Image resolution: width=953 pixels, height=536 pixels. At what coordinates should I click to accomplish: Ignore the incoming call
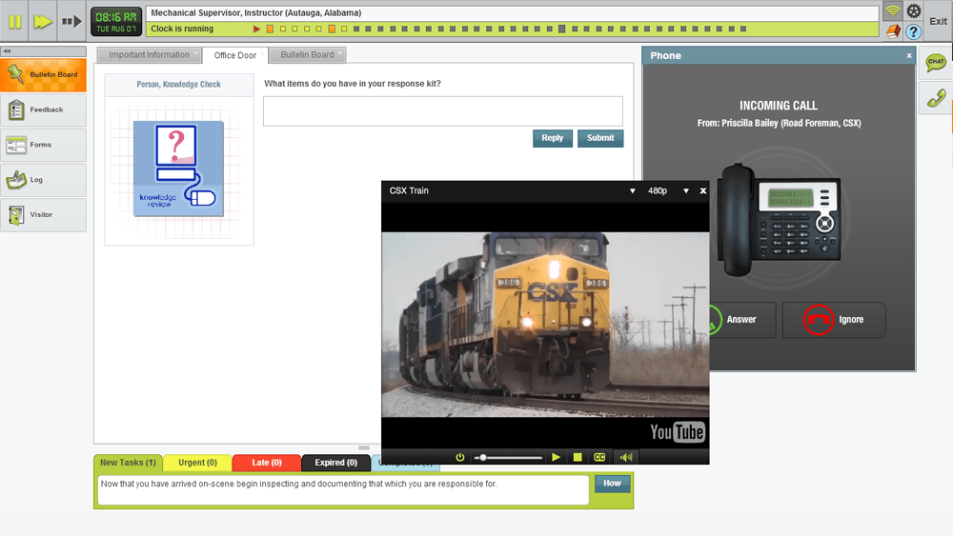coord(834,320)
